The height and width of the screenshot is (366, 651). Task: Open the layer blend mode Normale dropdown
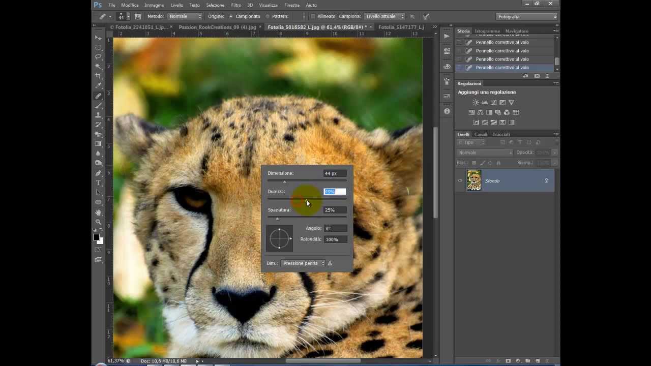(485, 152)
